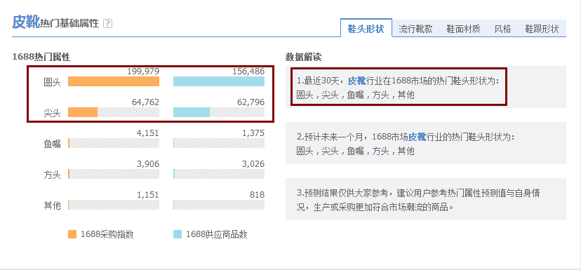Click the 1688供应商品数 legend label
The height and width of the screenshot is (270, 581).
216,234
